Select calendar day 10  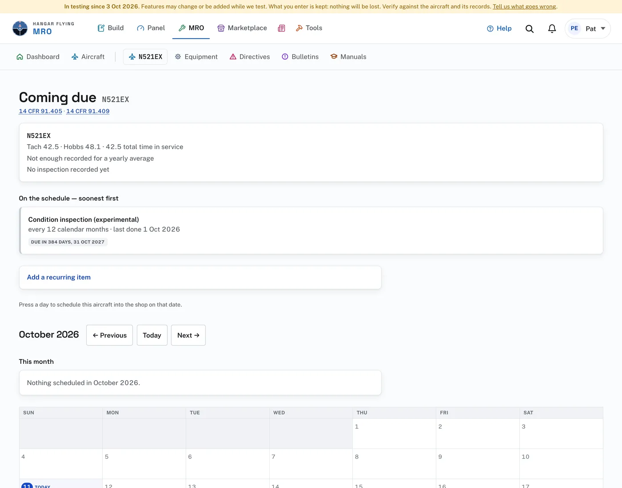pyautogui.click(x=561, y=464)
